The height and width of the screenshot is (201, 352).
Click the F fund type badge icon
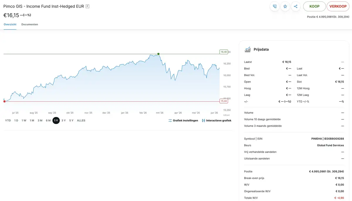87,6
